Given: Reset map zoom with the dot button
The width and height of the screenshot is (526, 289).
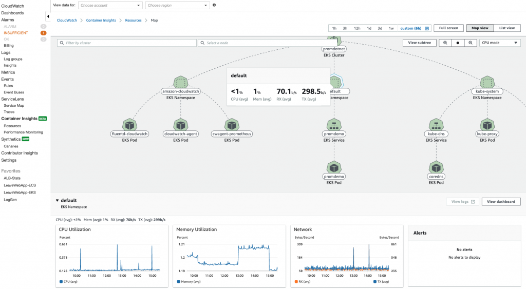Looking at the screenshot, I should click(458, 43).
